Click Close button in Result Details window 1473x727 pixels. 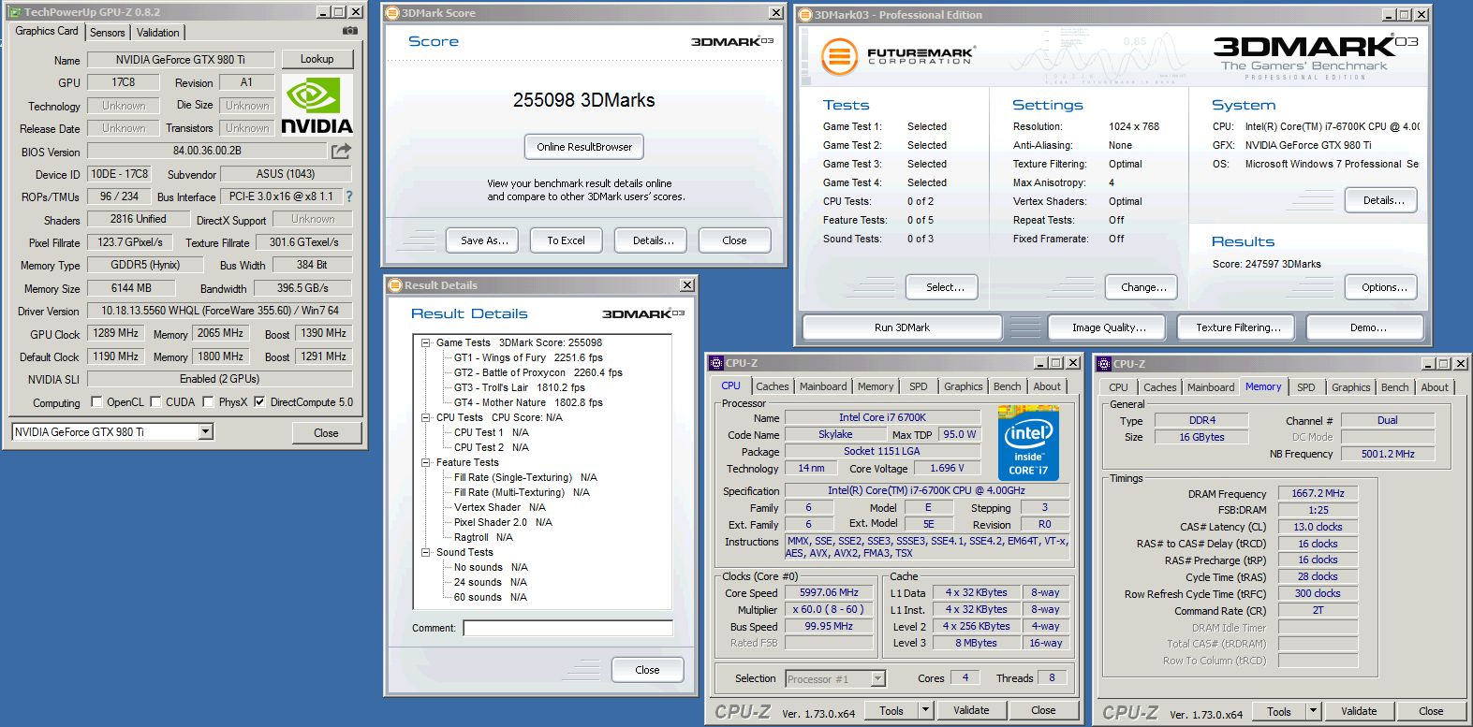point(647,670)
